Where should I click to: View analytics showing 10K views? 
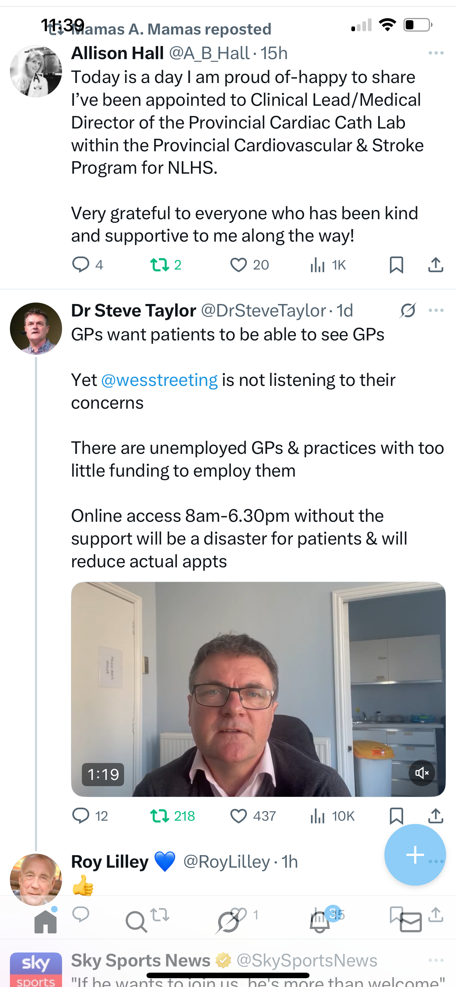coord(332,816)
